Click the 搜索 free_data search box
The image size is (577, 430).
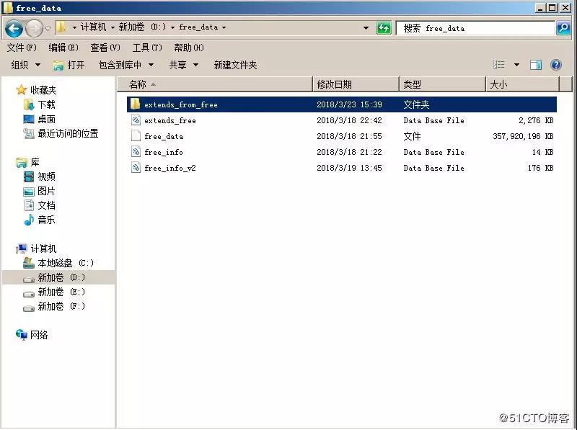475,28
